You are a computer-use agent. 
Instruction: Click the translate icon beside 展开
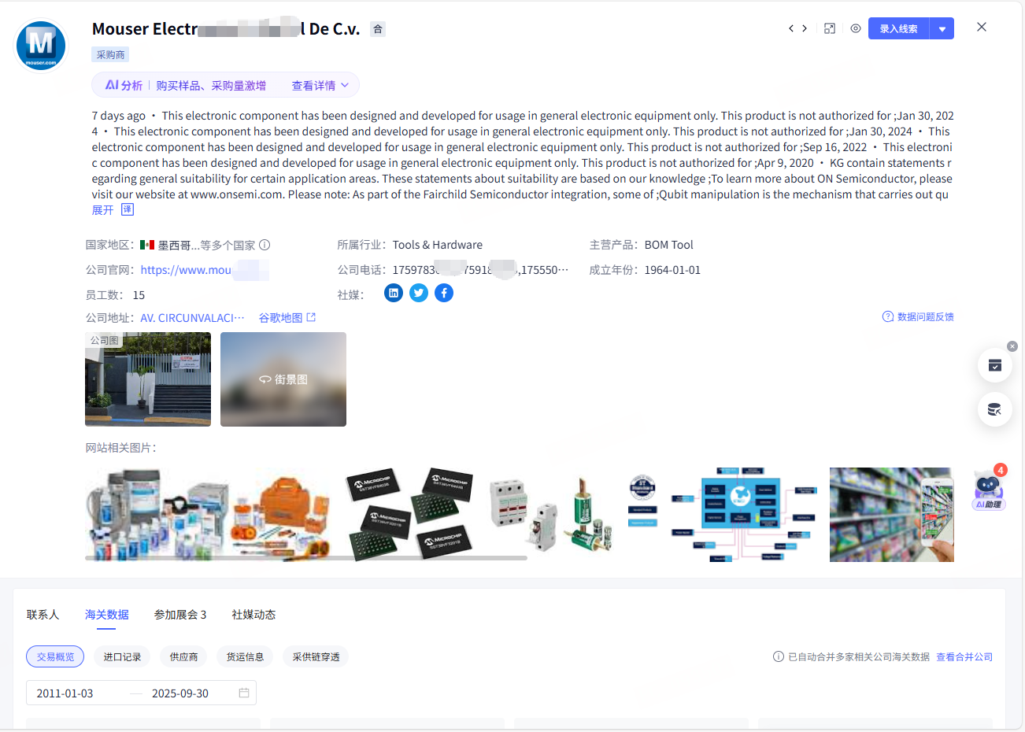pos(128,209)
